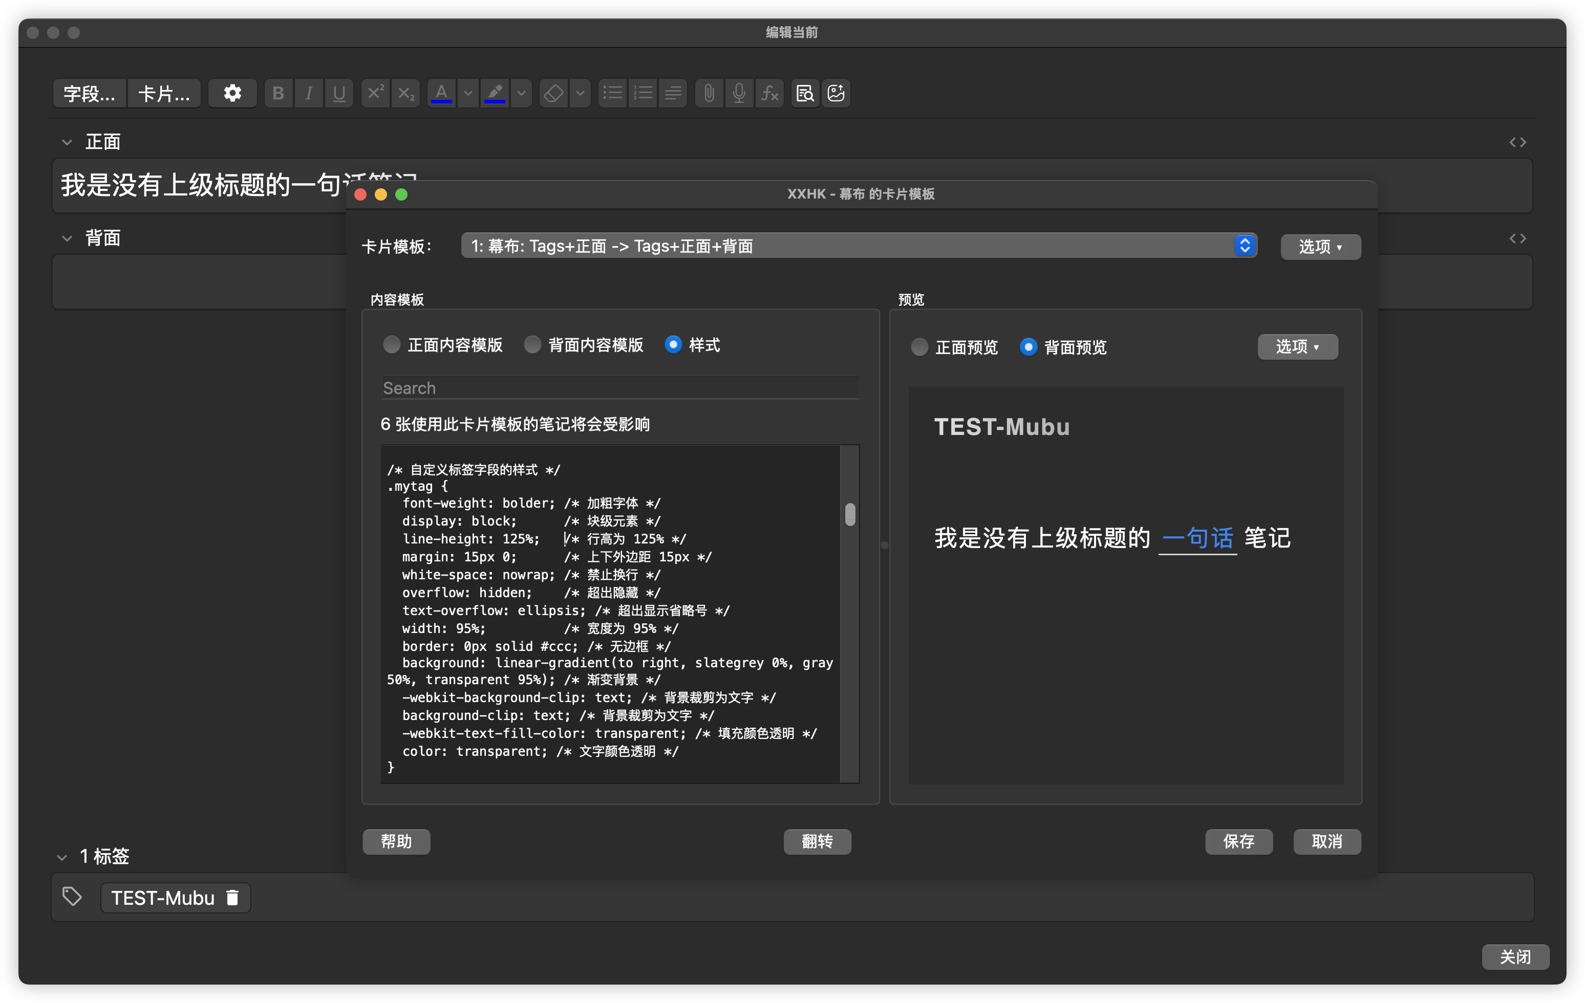Viewport: 1585px width, 1003px height.
Task: Collapse the 1 标签 section
Action: point(62,857)
